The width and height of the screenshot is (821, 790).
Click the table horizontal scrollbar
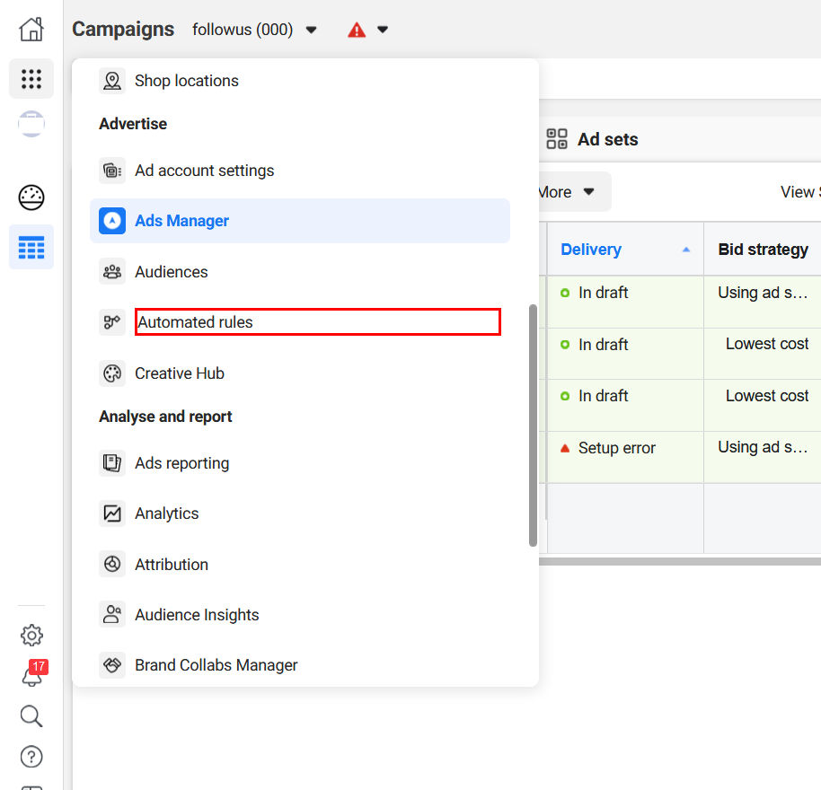[x=680, y=561]
